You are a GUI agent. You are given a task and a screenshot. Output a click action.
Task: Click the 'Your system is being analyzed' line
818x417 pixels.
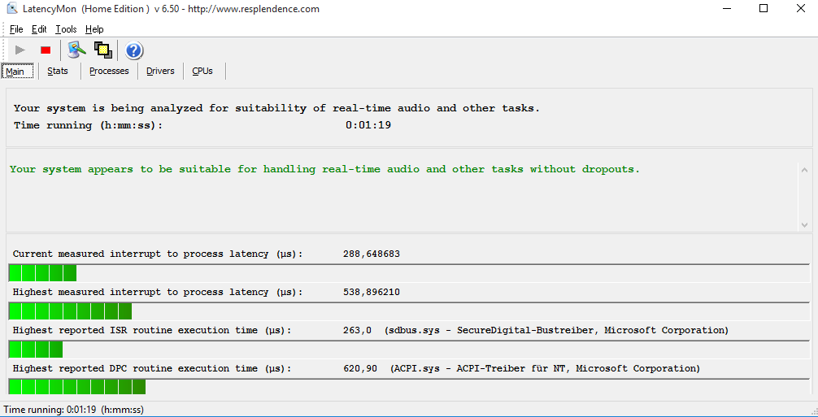[276, 108]
